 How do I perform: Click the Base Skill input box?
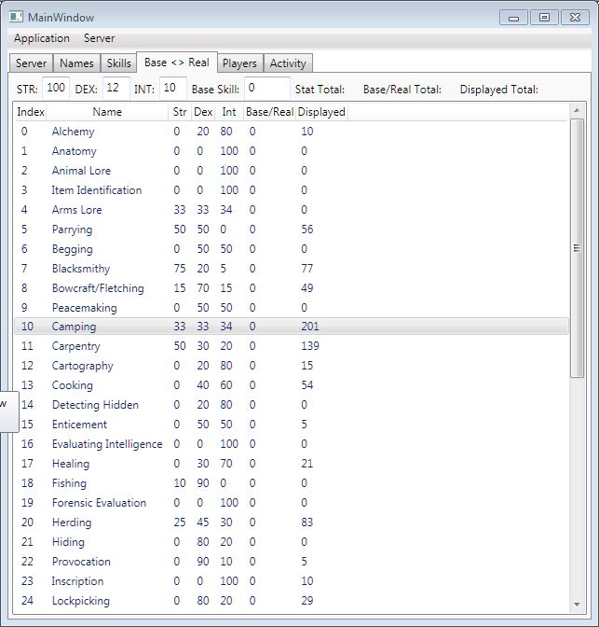pyautogui.click(x=267, y=89)
